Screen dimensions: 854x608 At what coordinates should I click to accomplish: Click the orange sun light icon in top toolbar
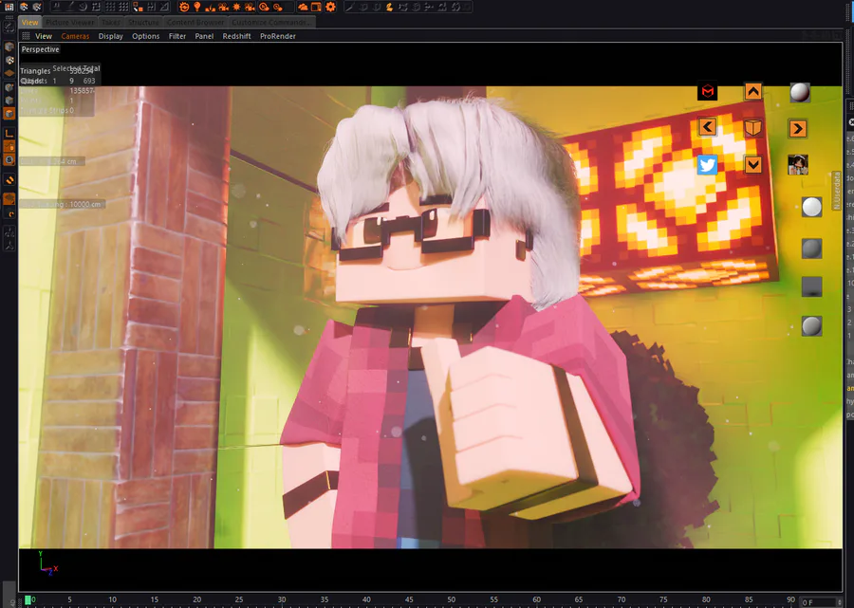(236, 7)
